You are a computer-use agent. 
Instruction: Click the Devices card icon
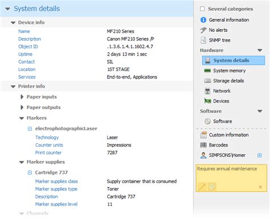pos(207,101)
